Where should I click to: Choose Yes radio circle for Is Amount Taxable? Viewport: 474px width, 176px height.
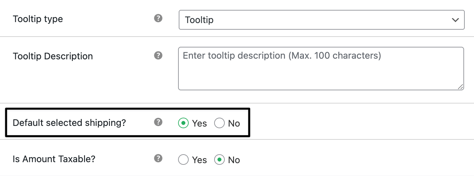point(183,160)
